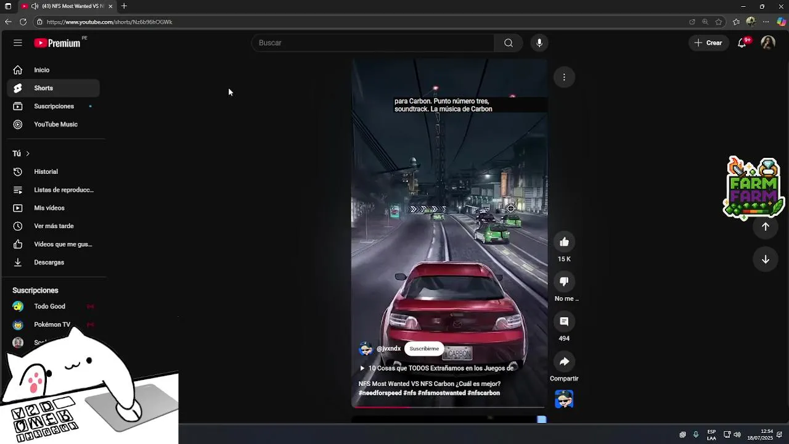789x444 pixels.
Task: Click the browser address bar URL
Action: tap(110, 22)
